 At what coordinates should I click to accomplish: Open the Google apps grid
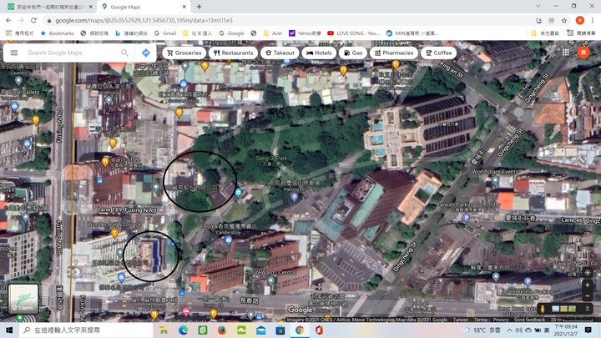click(x=566, y=53)
